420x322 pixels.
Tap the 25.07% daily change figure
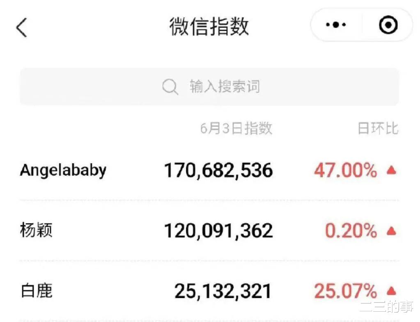click(x=346, y=291)
